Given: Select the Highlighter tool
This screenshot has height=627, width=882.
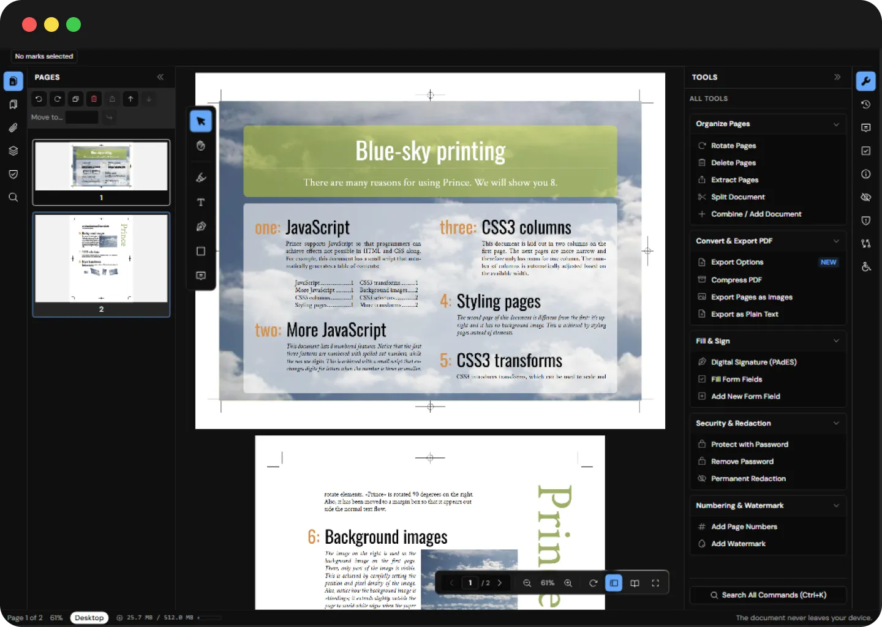Looking at the screenshot, I should tap(201, 178).
